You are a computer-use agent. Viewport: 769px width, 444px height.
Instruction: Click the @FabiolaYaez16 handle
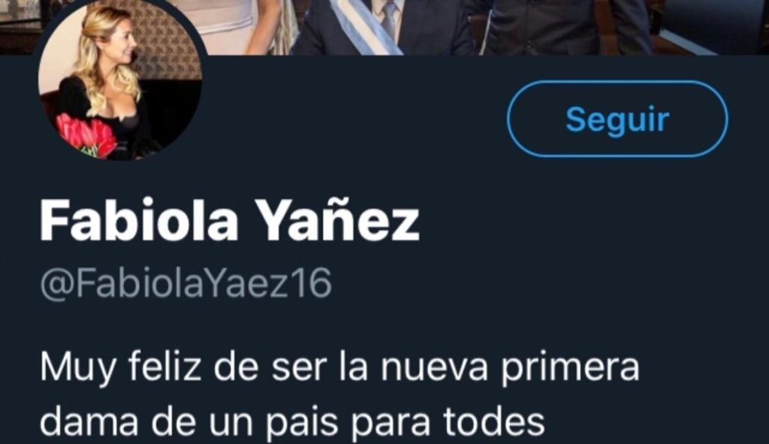[185, 283]
